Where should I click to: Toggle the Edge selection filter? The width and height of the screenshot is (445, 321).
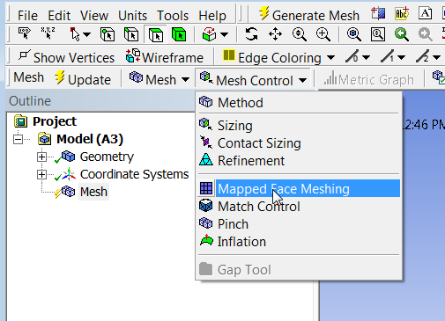coord(131,35)
